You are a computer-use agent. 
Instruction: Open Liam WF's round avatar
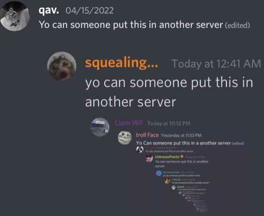click(x=100, y=127)
